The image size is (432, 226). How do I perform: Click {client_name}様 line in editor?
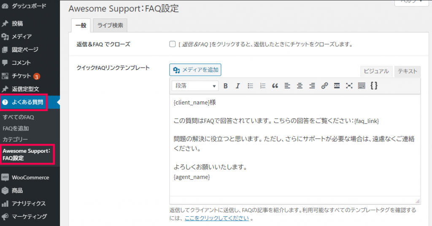tap(195, 103)
